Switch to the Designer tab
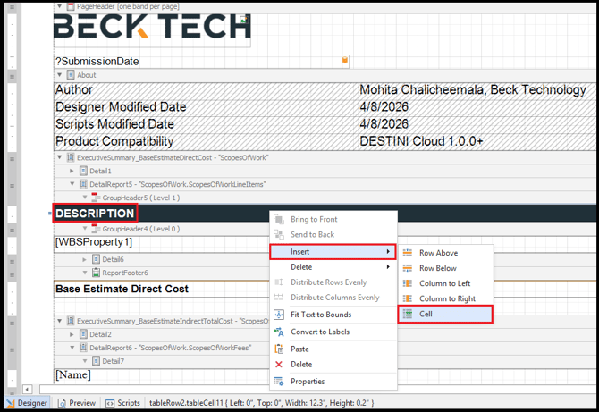 pos(27,403)
